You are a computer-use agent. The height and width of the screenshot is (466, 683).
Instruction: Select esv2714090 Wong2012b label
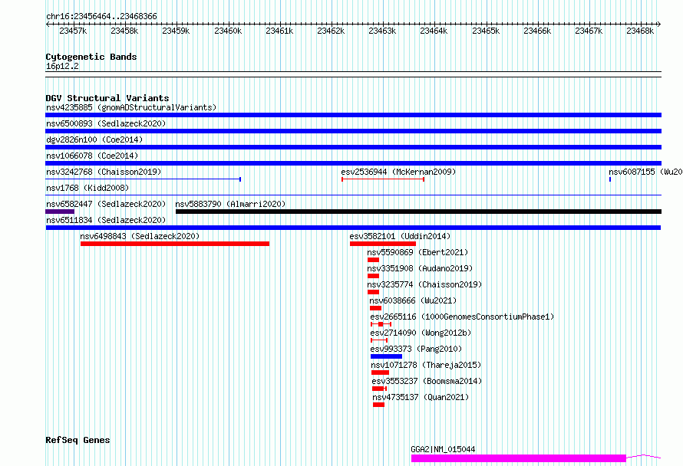421,333
